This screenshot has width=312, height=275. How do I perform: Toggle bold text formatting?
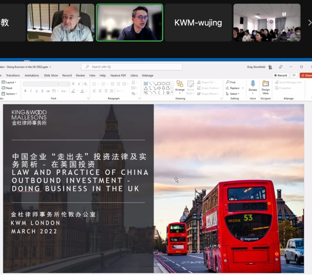(x=25, y=91)
